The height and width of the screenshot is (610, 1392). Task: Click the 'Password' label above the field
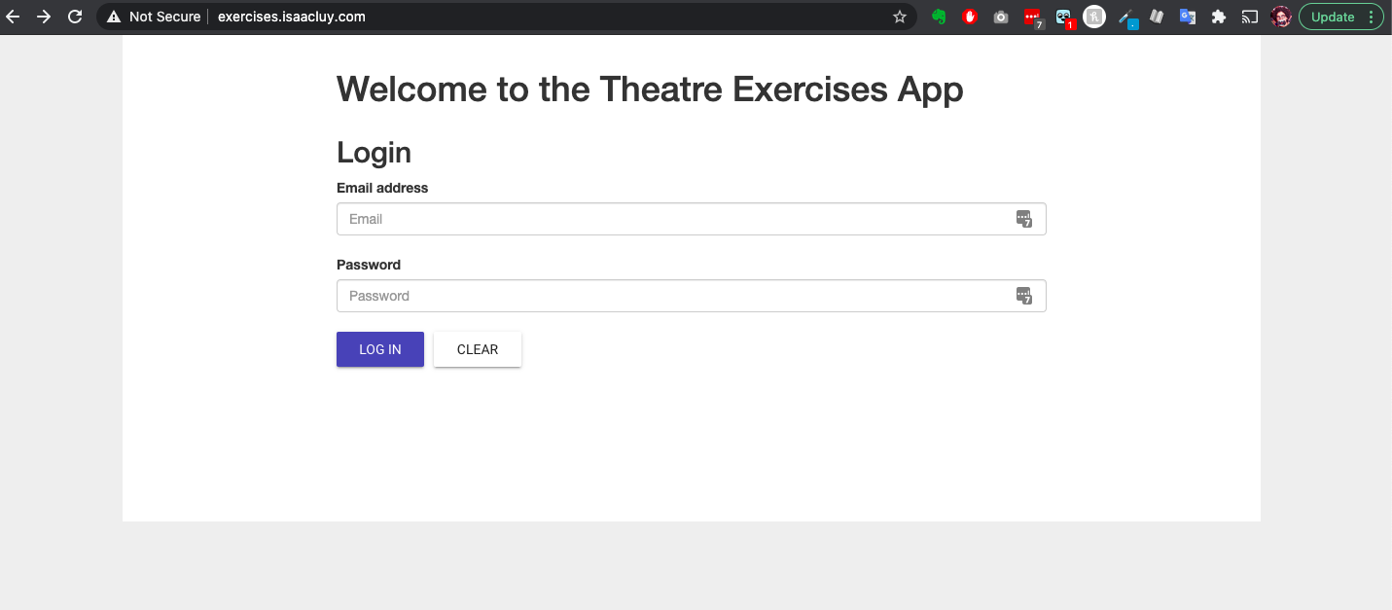[x=369, y=265]
